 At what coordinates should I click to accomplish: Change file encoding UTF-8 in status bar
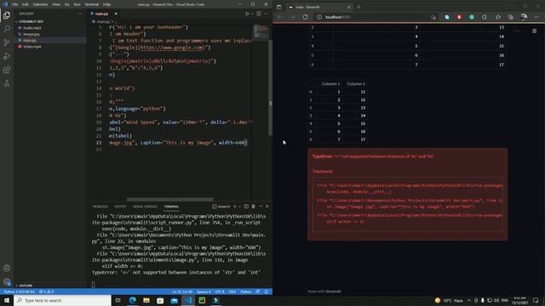coord(220,292)
